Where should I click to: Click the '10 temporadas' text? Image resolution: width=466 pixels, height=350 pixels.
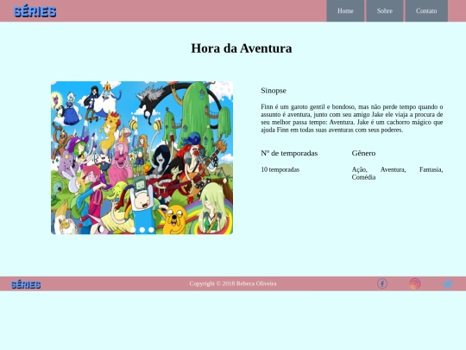pos(280,169)
